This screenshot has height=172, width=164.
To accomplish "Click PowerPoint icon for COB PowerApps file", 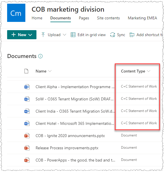I will click(x=27, y=160).
